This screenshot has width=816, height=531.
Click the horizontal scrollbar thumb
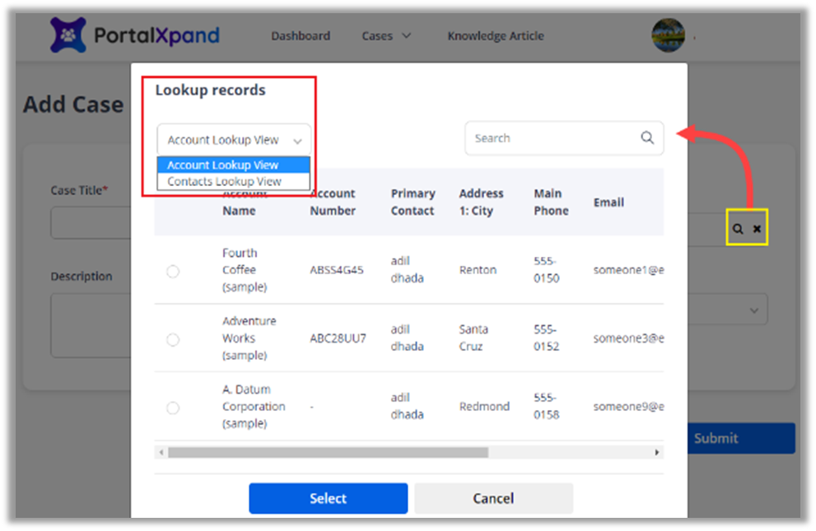[x=328, y=453]
